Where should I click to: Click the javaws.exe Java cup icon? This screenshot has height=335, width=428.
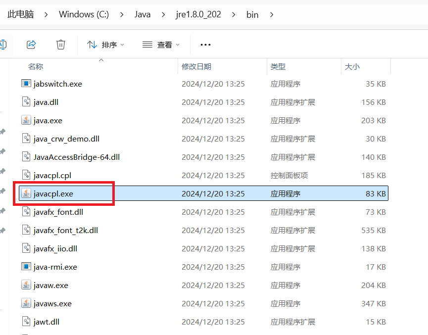click(x=26, y=303)
